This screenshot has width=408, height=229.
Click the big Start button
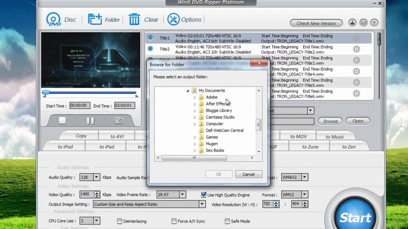pyautogui.click(x=355, y=217)
